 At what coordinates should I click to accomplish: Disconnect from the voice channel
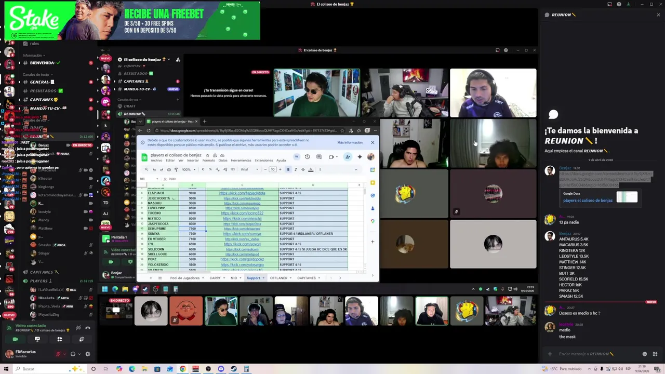tap(88, 328)
